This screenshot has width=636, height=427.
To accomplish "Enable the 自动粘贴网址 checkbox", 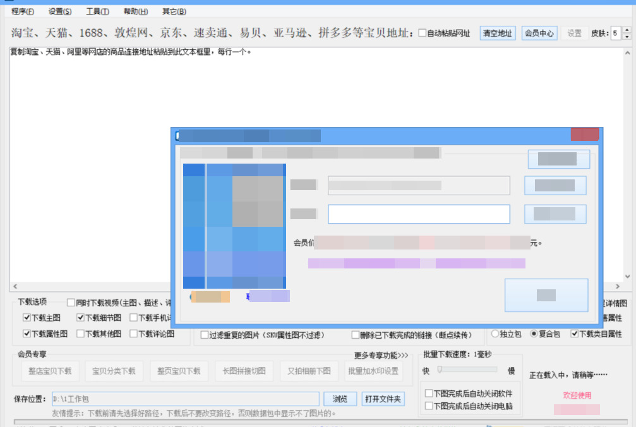I will (x=423, y=33).
